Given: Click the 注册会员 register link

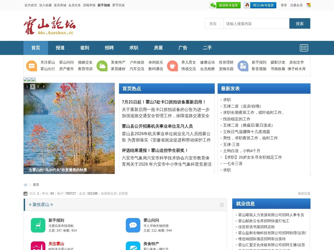Looking at the screenshot, I should click(296, 5).
